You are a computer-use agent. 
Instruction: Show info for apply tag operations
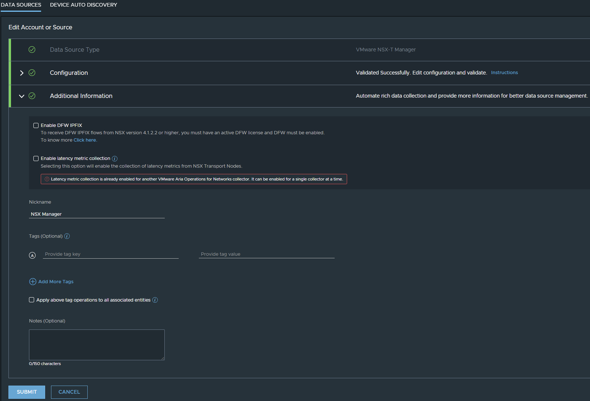coord(155,300)
